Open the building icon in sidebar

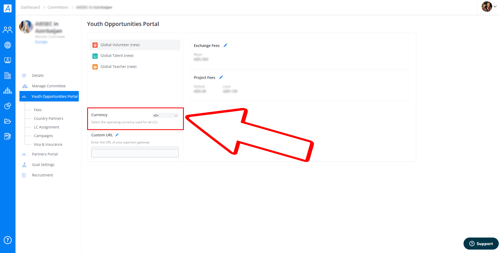[x=8, y=76]
